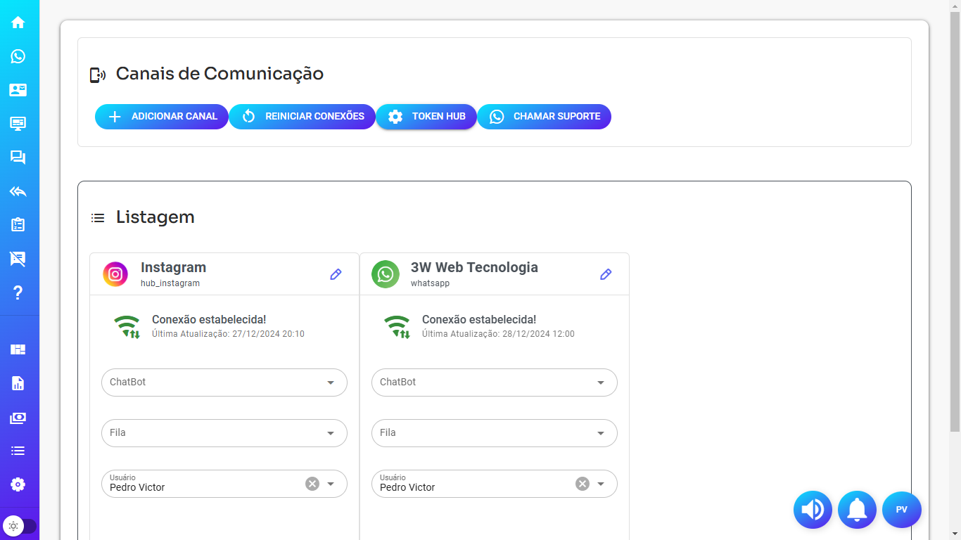Edit the 3W Web Tecnologia channel pencil
The height and width of the screenshot is (540, 961).
tap(606, 274)
